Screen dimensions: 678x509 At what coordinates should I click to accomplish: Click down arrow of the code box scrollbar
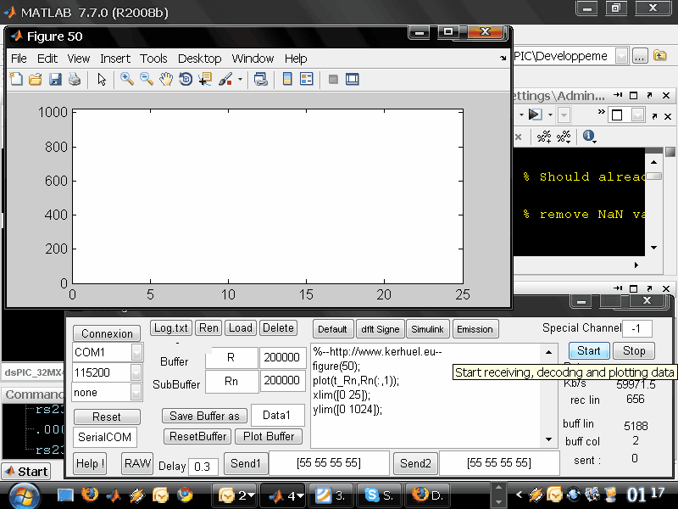549,440
